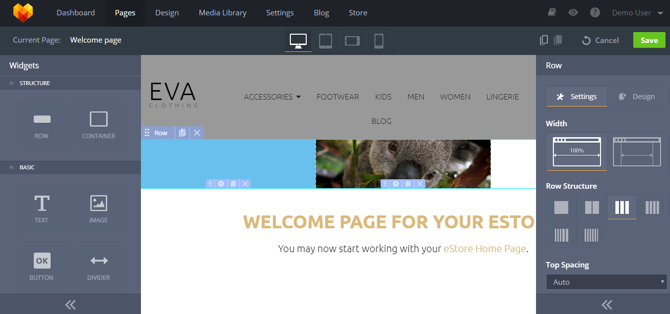Viewport: 670px width, 314px height.
Task: Switch to the Design tab in Row panel
Action: click(637, 97)
